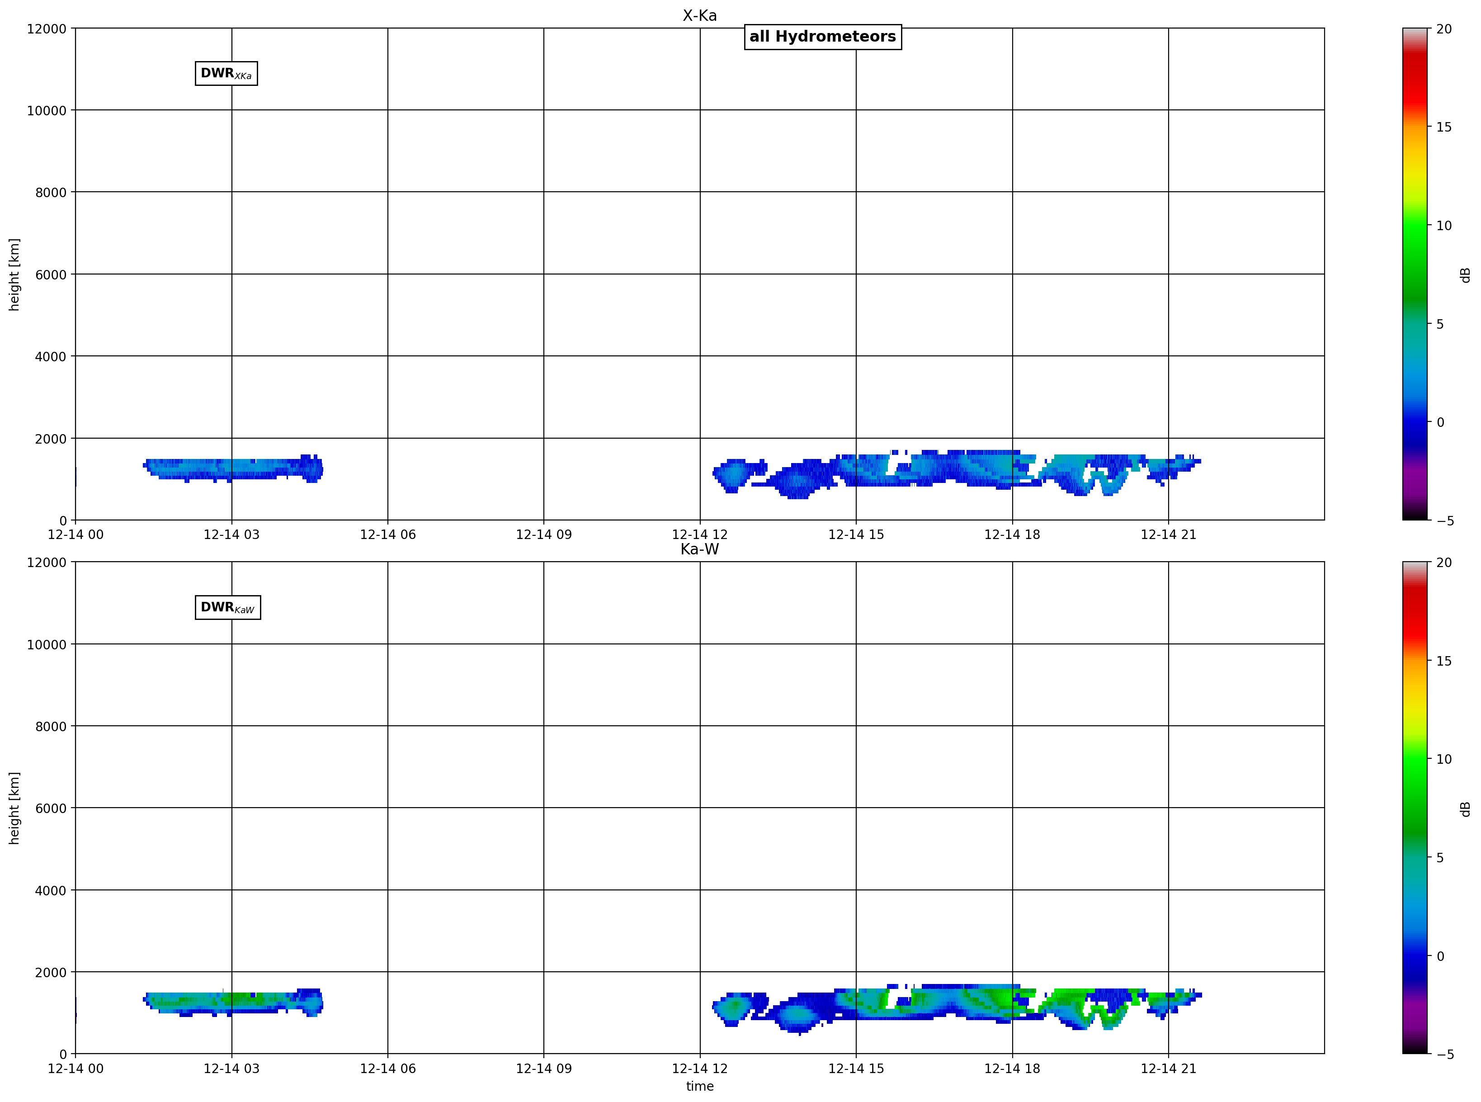Click y-tick "12000" in Ka-W panel
Screen dimensions: 1481x1102
(47, 563)
